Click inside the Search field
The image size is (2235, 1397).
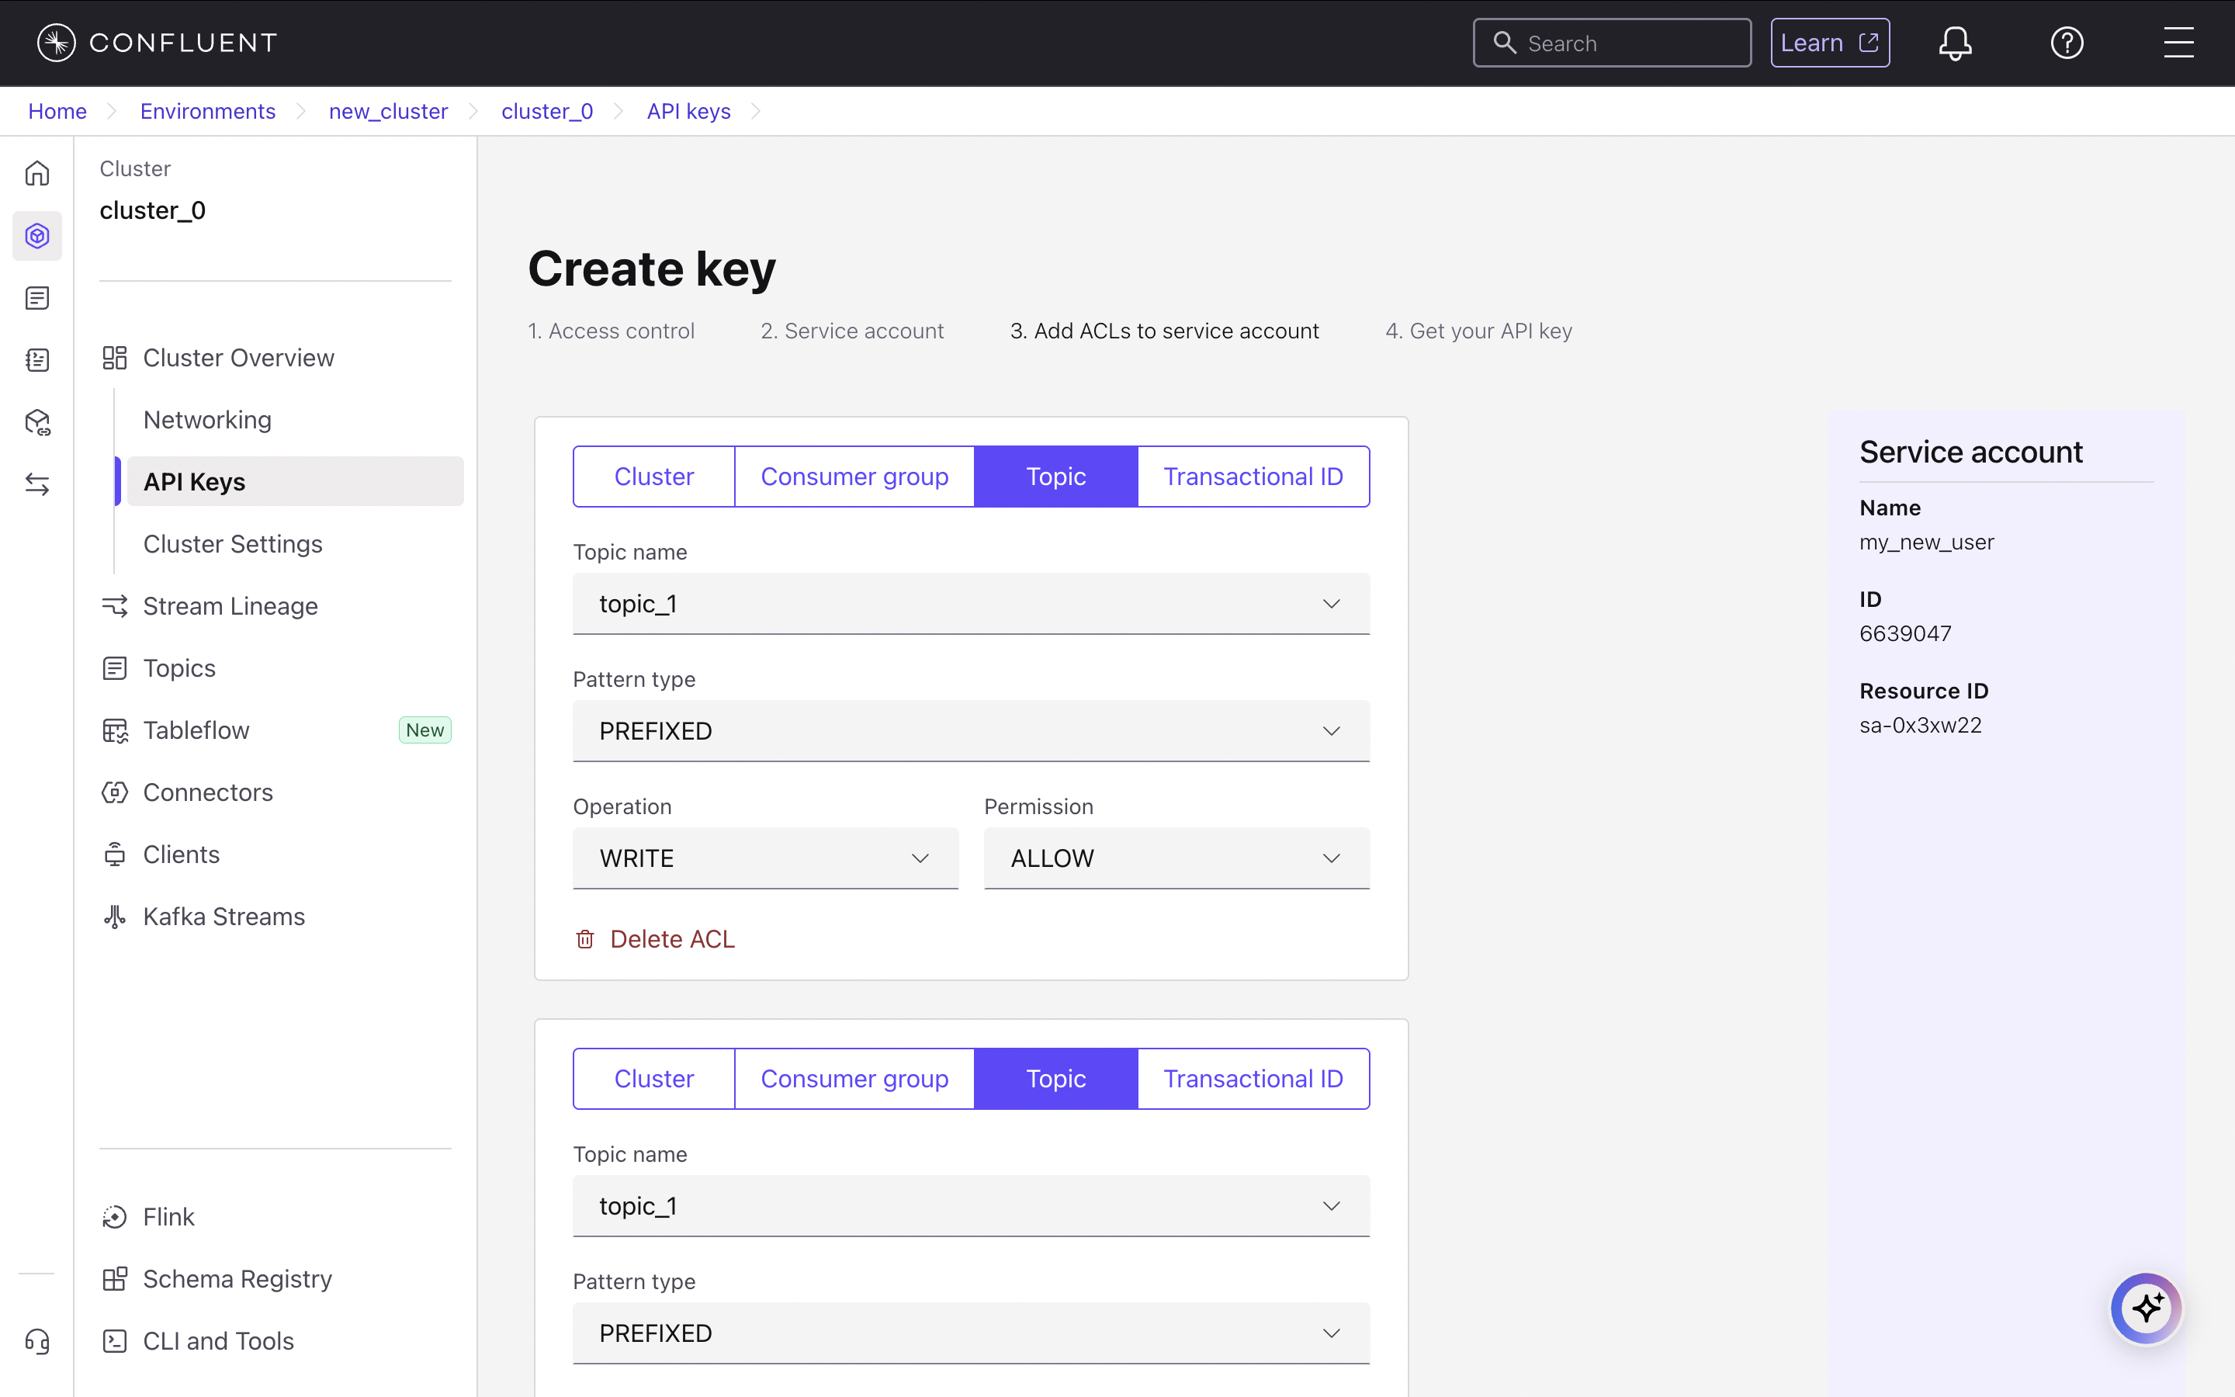click(x=1612, y=42)
